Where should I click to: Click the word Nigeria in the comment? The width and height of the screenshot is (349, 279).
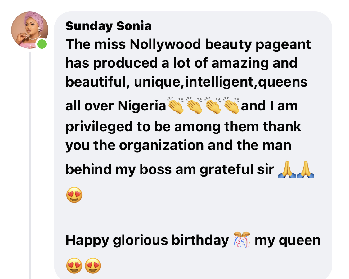142,106
